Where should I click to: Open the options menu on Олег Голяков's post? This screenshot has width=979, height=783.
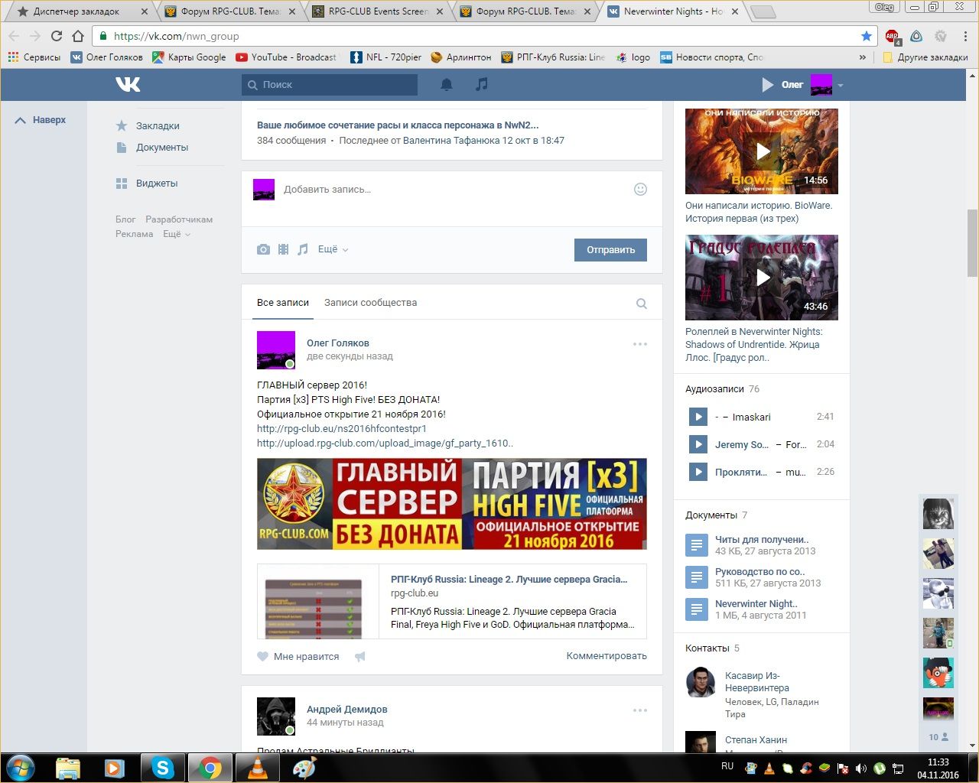tap(640, 344)
